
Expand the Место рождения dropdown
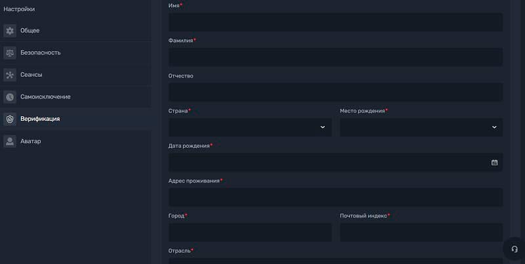click(x=421, y=127)
